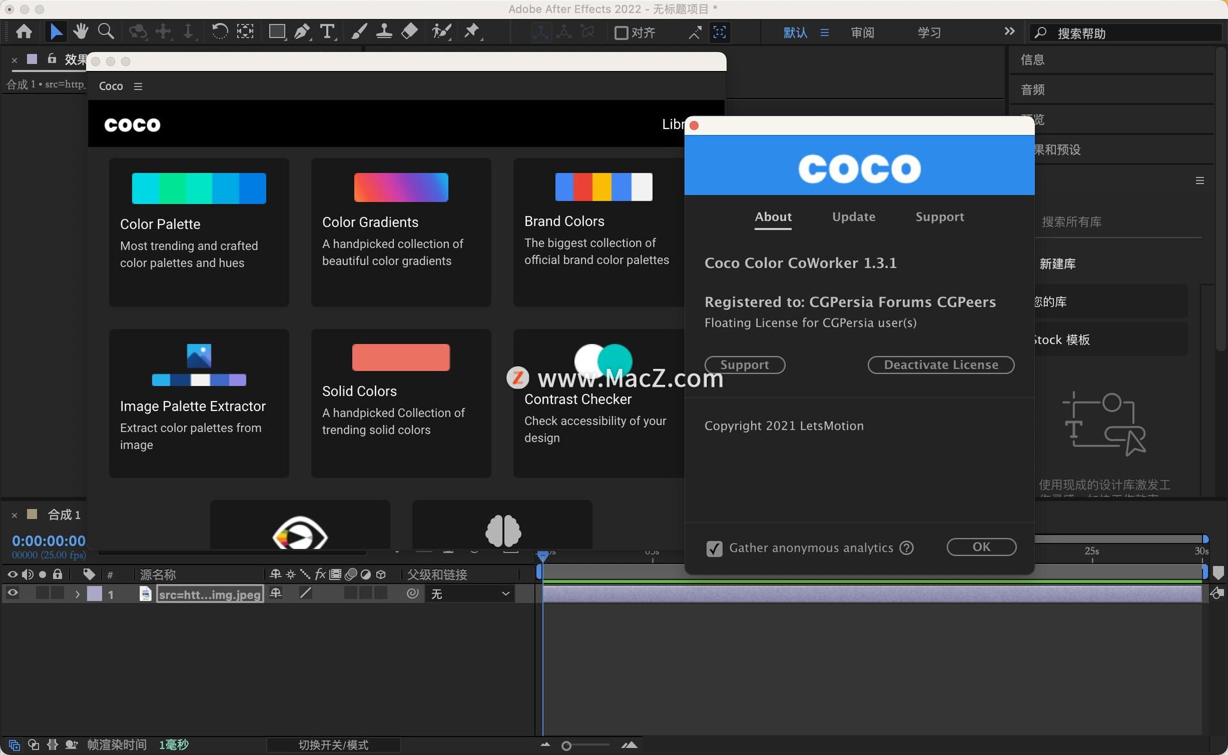
Task: Open the Coco panel hamburger menu
Action: tap(138, 86)
